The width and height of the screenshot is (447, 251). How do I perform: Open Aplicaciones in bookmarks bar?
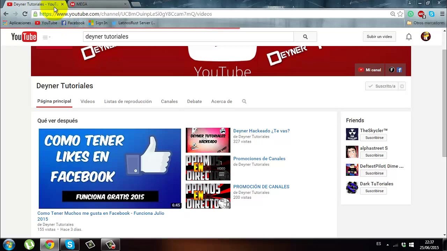coord(17,23)
